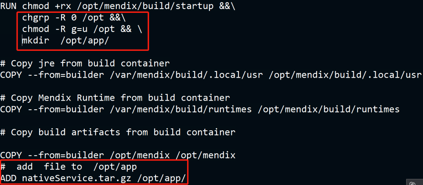Click 'COPY --from=builder /opt/mendix /opt/mendix' line
The width and height of the screenshot is (423, 185).
click(x=117, y=155)
